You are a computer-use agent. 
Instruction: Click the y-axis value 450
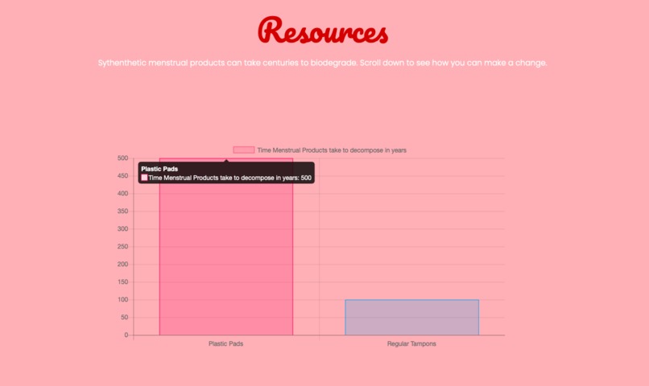click(x=123, y=176)
